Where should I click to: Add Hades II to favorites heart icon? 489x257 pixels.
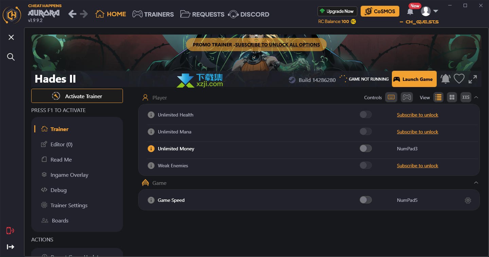459,79
